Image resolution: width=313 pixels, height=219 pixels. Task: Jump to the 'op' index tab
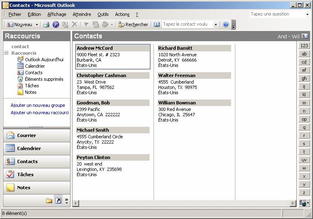click(304, 119)
